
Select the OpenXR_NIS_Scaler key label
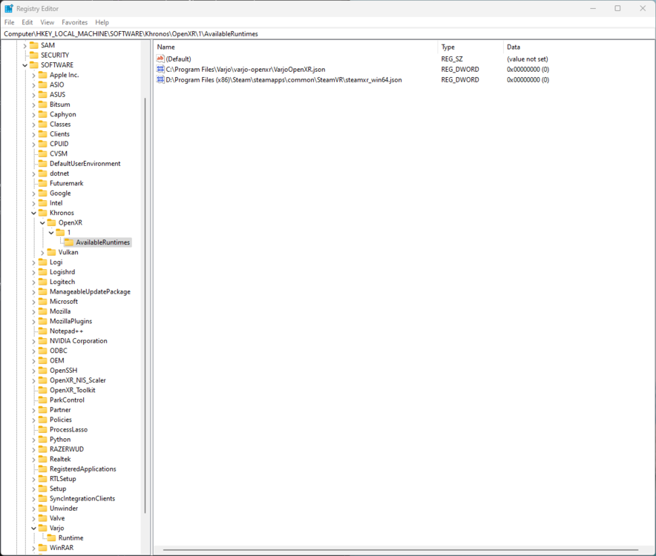click(78, 380)
